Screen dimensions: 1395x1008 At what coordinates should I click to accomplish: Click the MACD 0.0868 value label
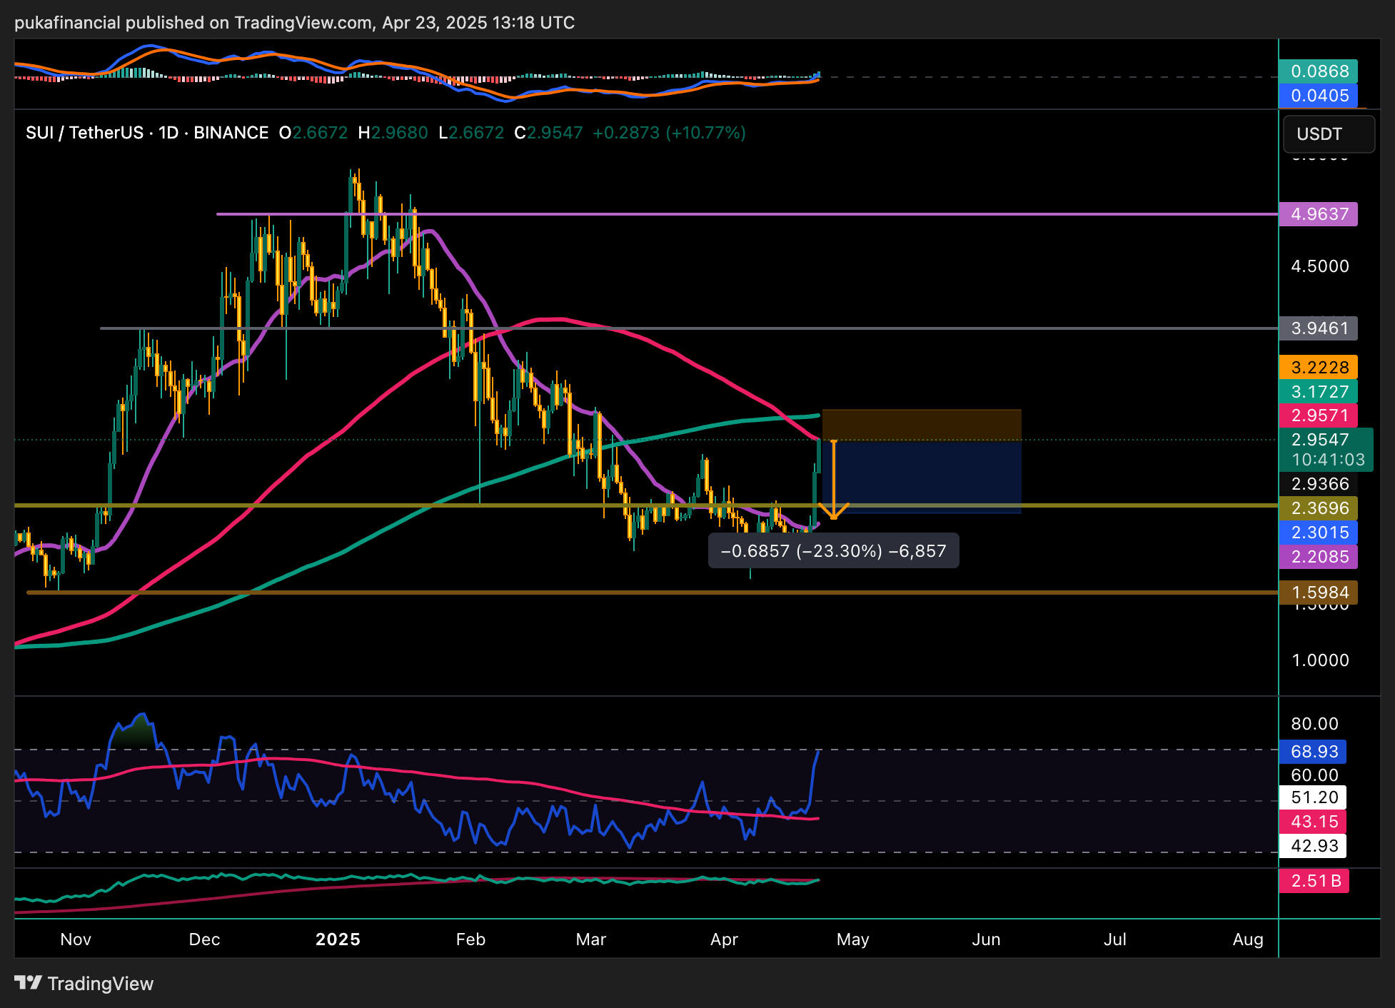click(1319, 71)
